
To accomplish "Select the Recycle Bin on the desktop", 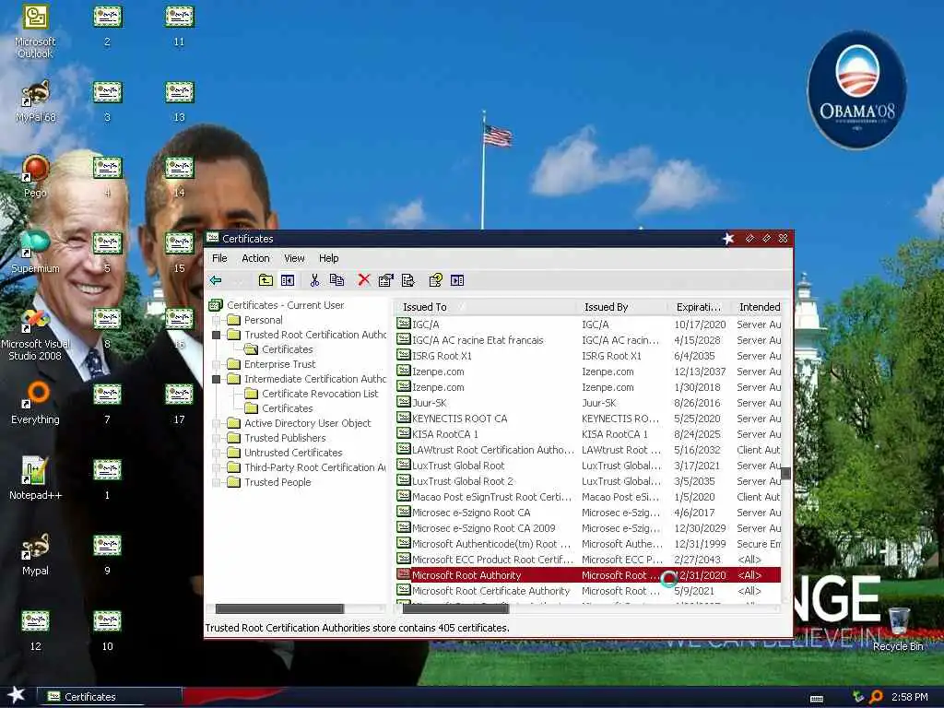I will 898,629.
